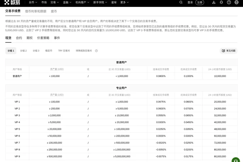Switch to the 合约 tab
243x162 pixels.
coord(19,38)
